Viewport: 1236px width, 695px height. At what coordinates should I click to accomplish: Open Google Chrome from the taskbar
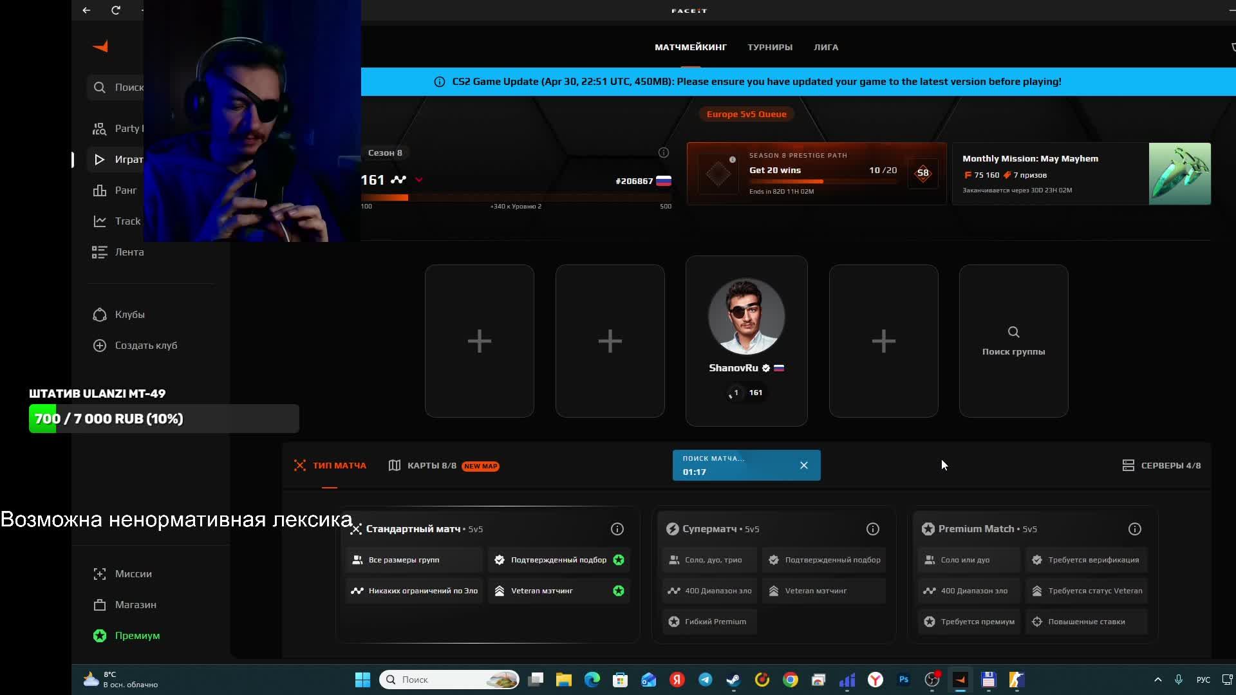(791, 680)
